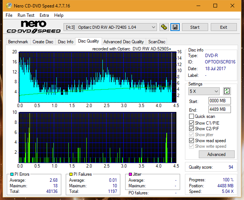
Task: Click the PI Errors maximum value 18
Action: [55, 186]
